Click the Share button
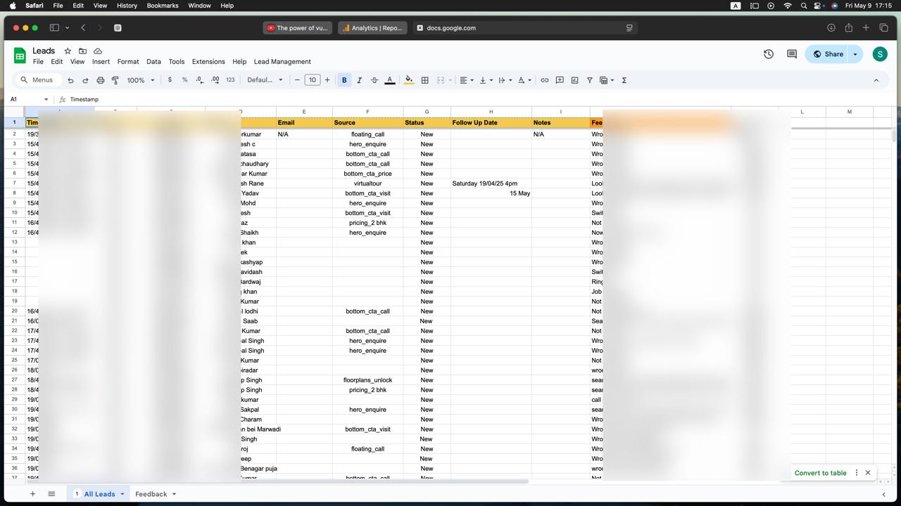The image size is (901, 506). coord(833,53)
